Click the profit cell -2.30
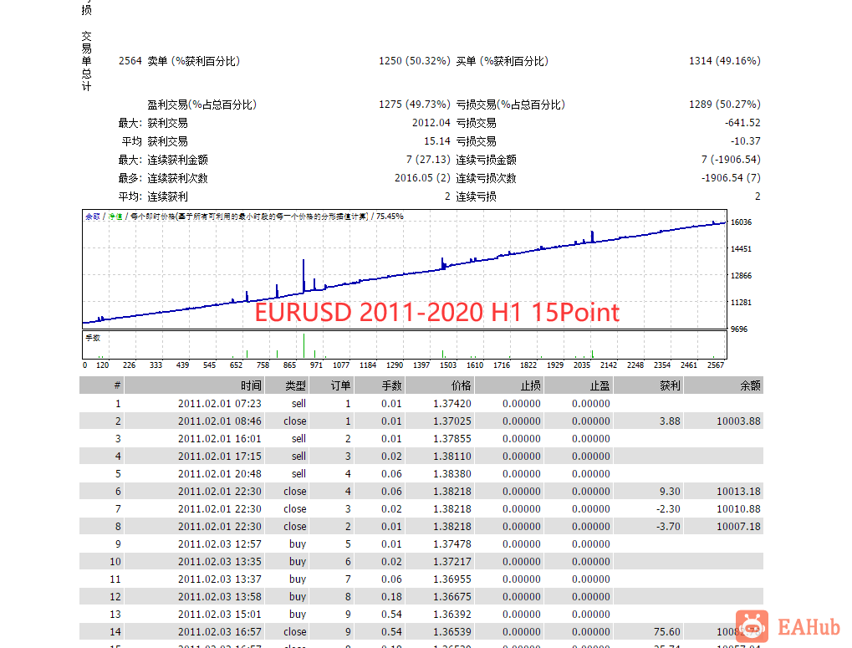 668,509
